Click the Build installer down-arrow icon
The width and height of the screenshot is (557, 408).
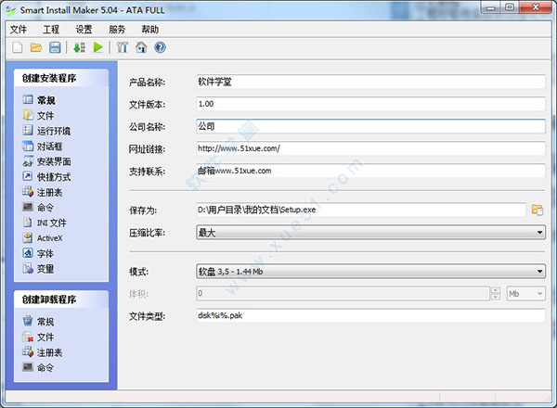tap(80, 47)
